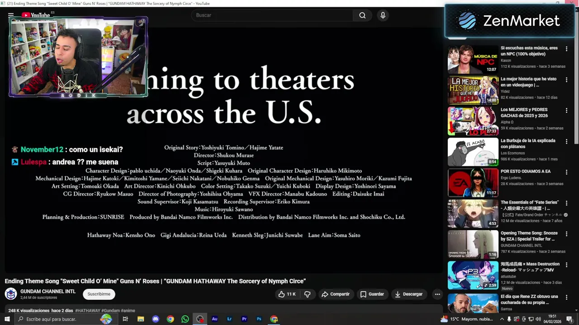The image size is (579, 325).
Task: Click the Compartir share button
Action: pos(335,294)
